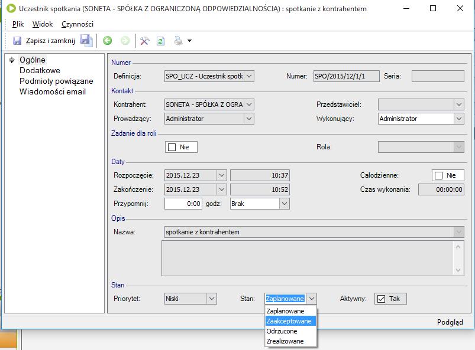Click the Zakończenie time field 10:52

point(260,189)
